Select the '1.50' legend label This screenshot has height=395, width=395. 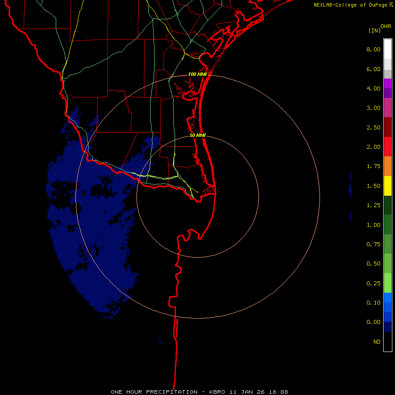373,186
